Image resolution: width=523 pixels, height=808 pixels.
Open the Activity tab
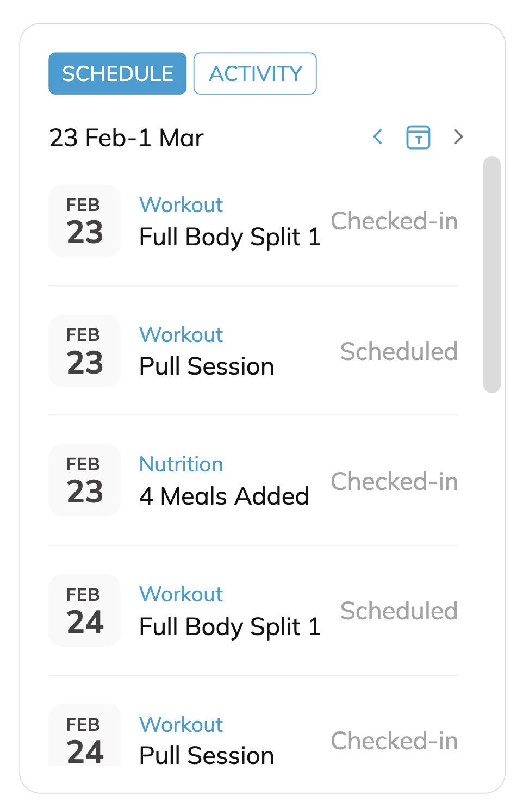[255, 73]
